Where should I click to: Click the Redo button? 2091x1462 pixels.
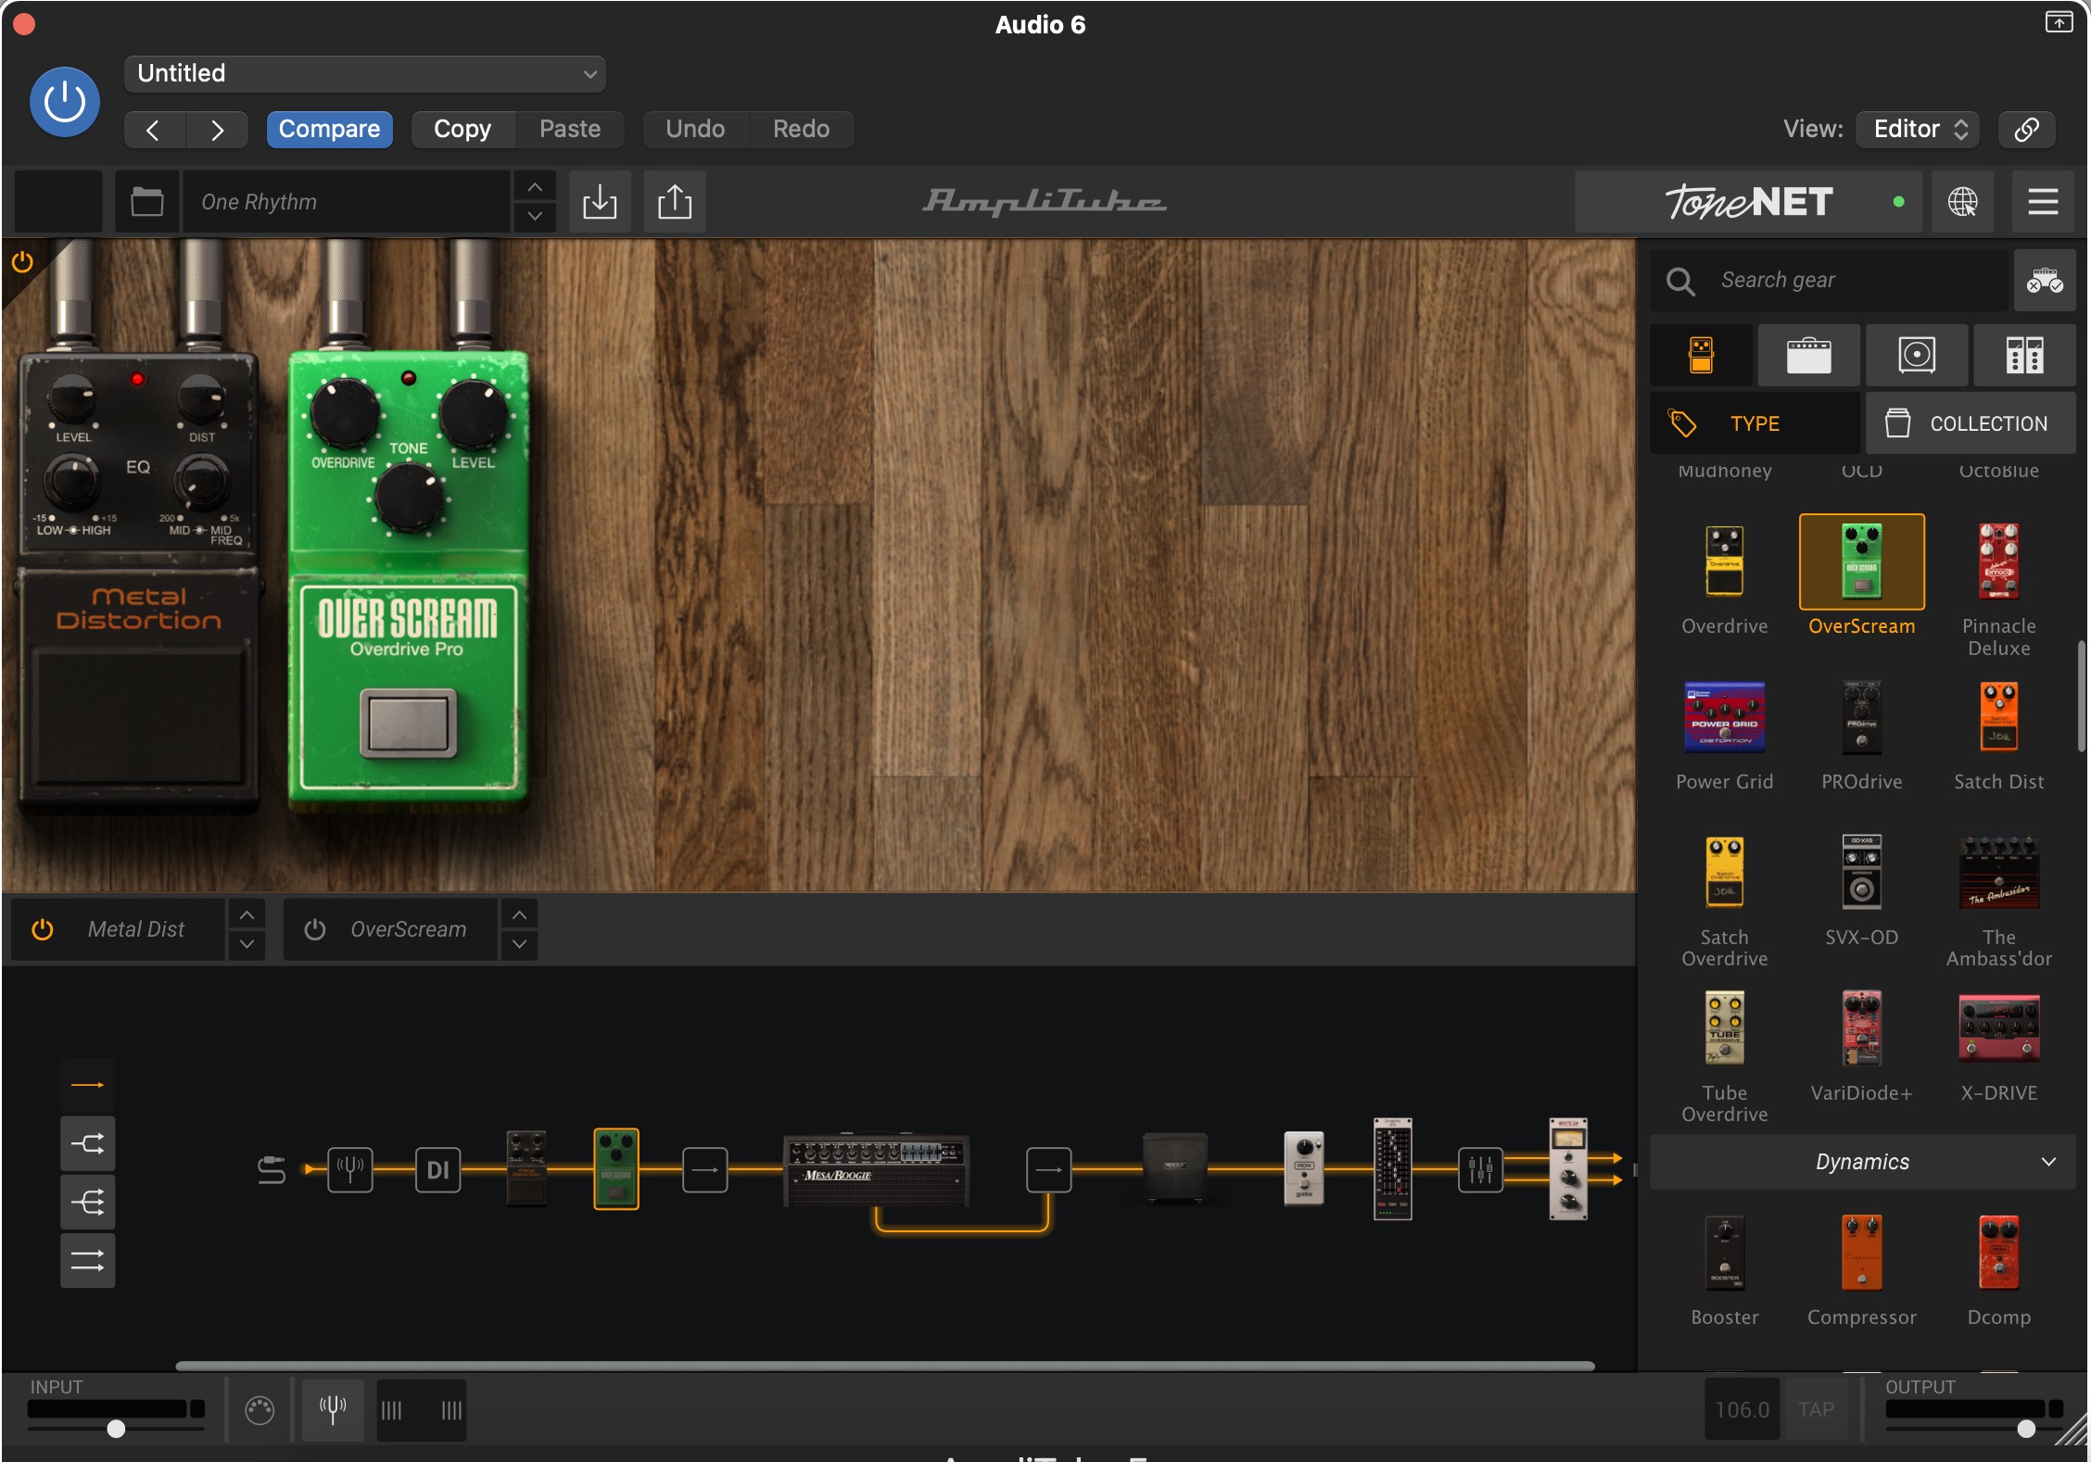[x=802, y=130]
